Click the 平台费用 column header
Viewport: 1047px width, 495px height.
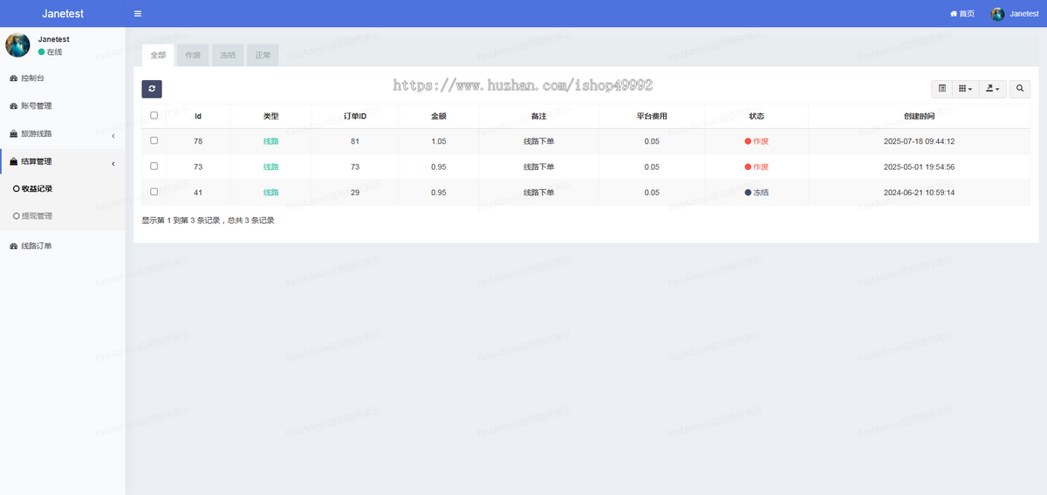tap(652, 116)
